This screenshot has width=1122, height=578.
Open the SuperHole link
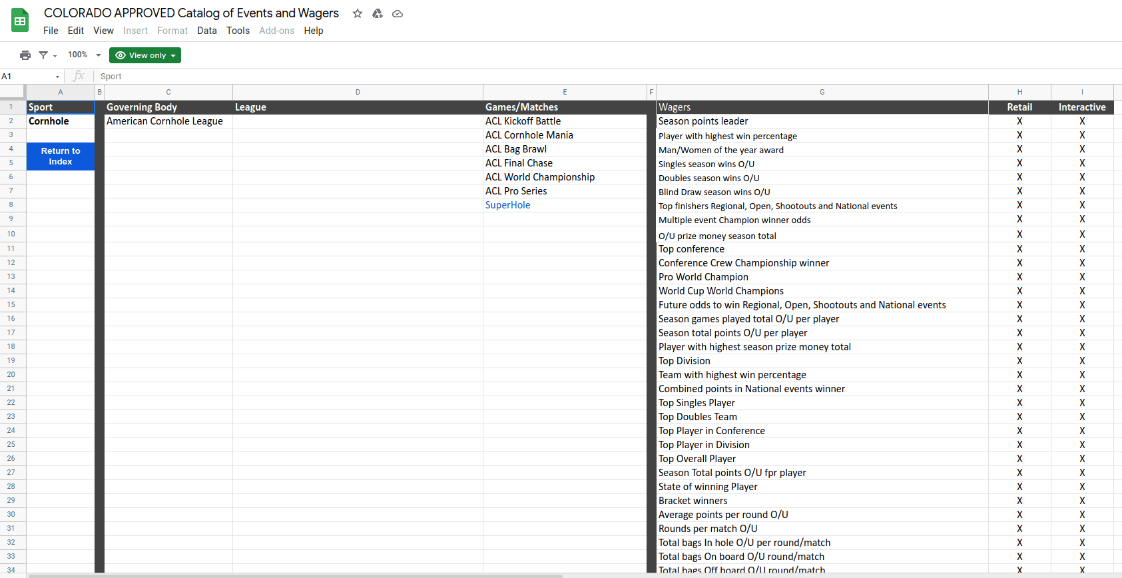tap(507, 205)
